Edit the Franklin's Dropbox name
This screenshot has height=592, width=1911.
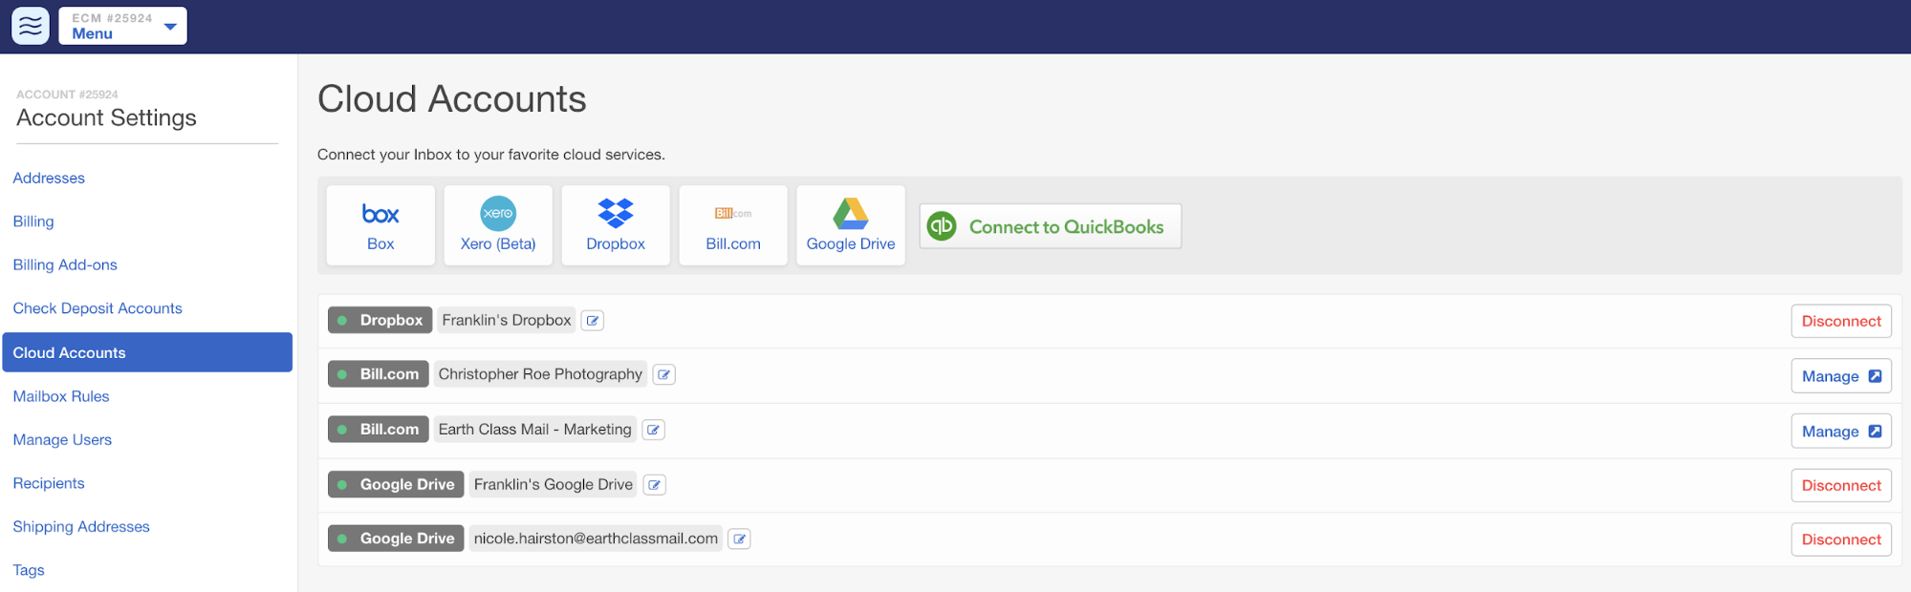(x=593, y=321)
